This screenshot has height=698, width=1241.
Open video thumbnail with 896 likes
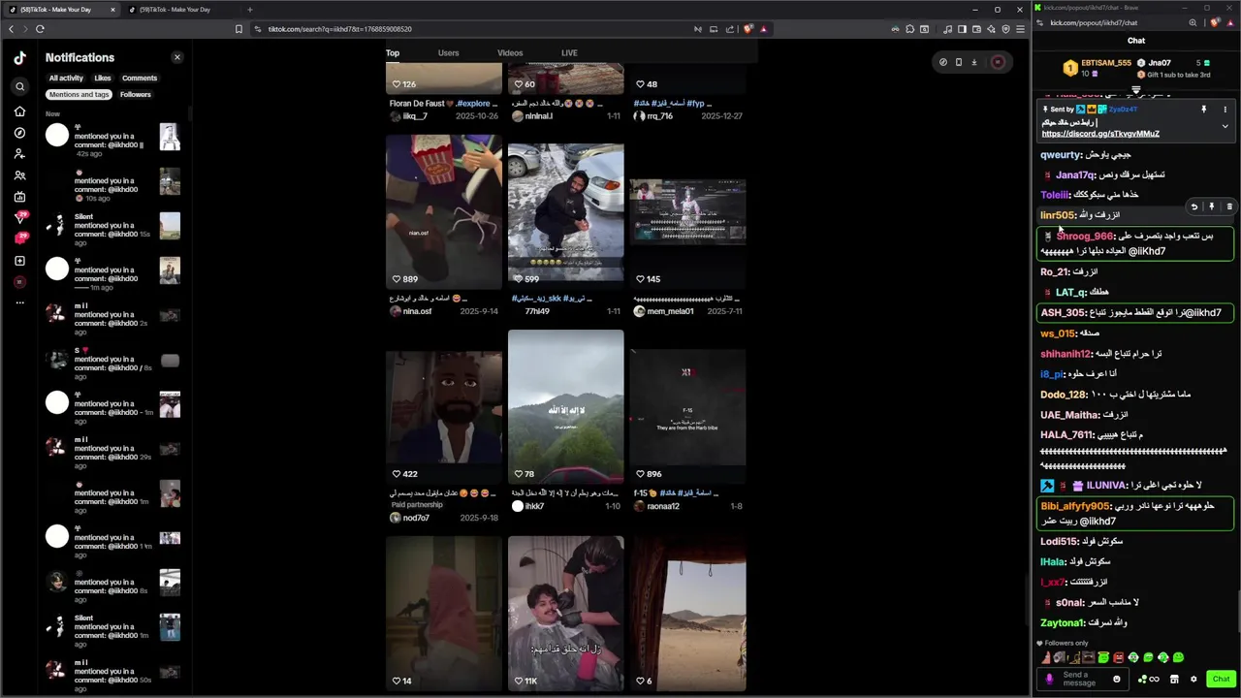687,406
